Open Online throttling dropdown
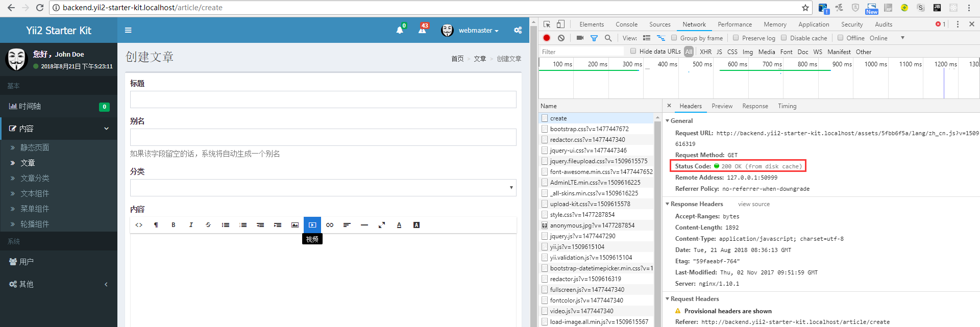The height and width of the screenshot is (327, 980). pyautogui.click(x=887, y=38)
